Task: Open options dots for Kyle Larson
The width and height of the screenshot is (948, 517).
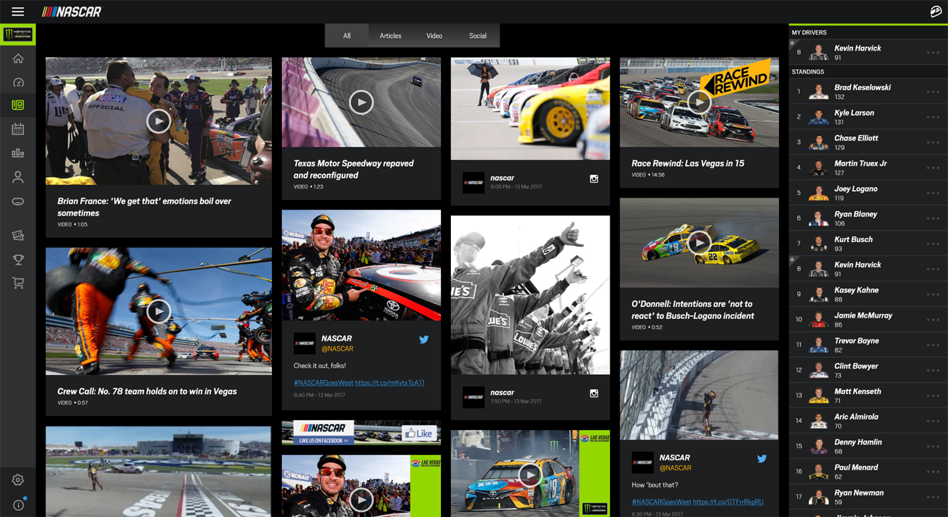Action: click(x=933, y=117)
